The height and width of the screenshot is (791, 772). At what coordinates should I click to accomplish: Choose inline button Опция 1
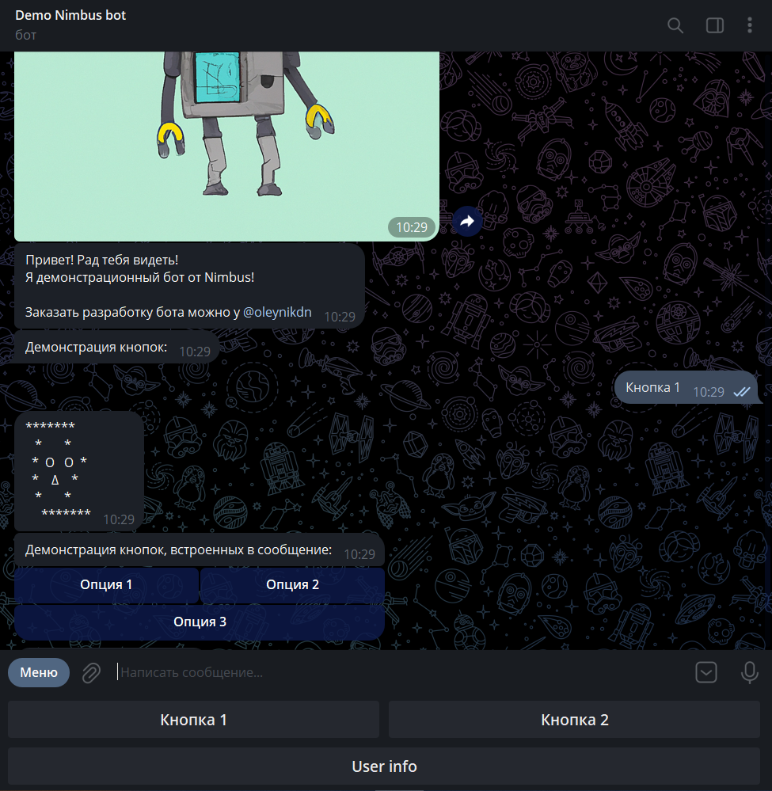pos(106,584)
